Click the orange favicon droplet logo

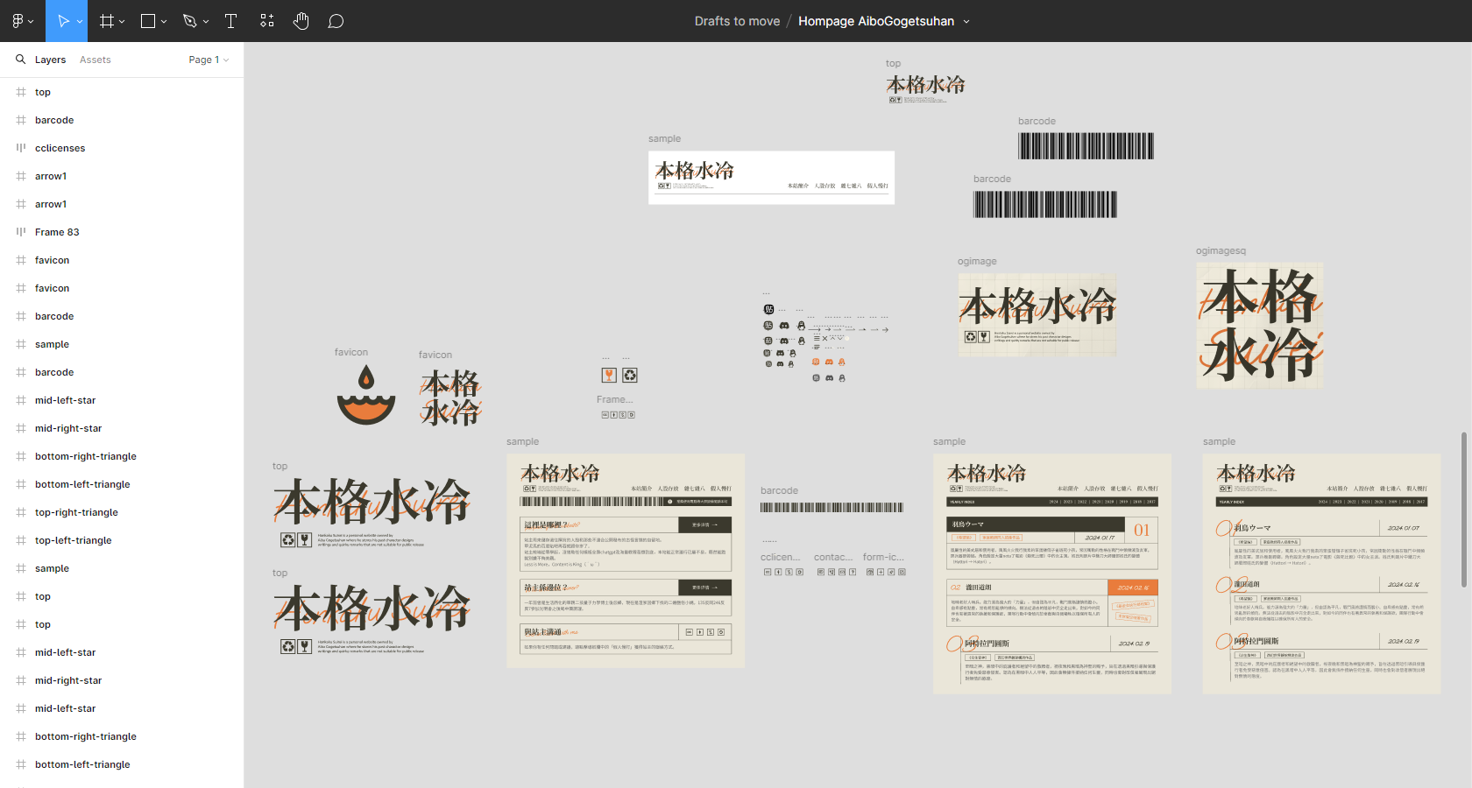click(366, 395)
